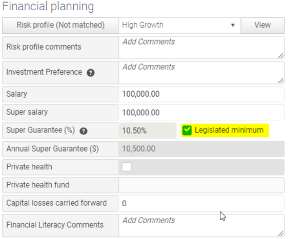Tick the Private health checkbox
Image resolution: width=304 pixels, height=239 pixels.
pyautogui.click(x=127, y=167)
